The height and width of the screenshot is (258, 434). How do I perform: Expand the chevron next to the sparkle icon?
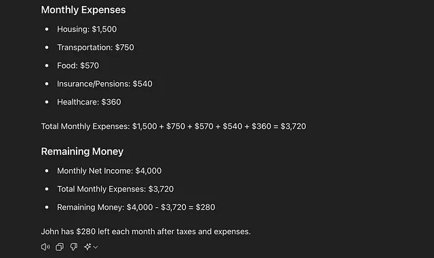click(x=96, y=247)
